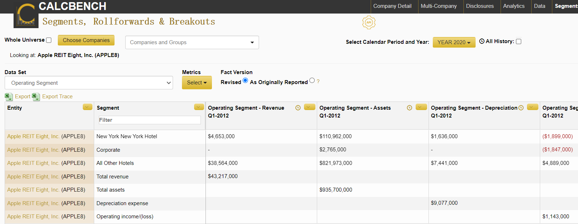The image size is (578, 224).
Task: Open the Multi-Company tab
Action: click(438, 6)
